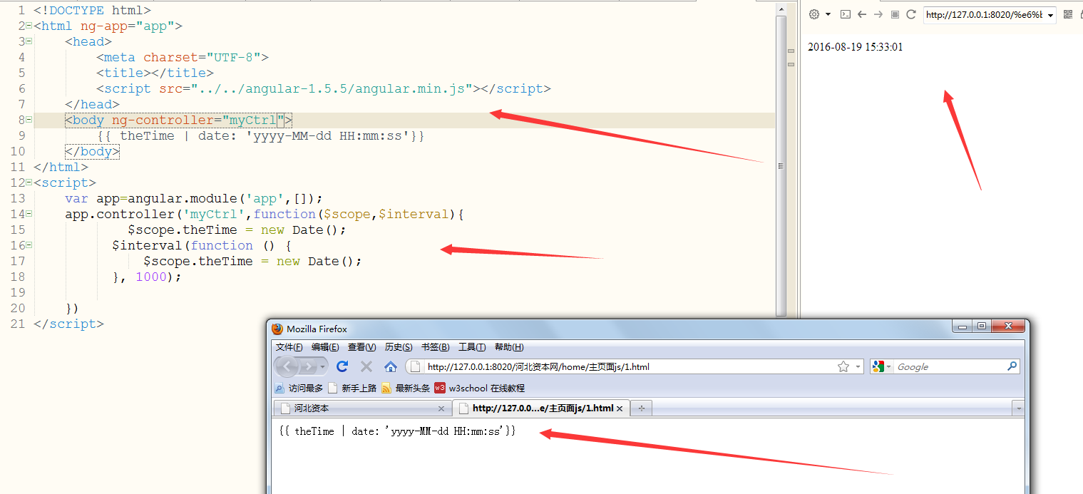Click the 1000 interval value on line 18

pyautogui.click(x=151, y=277)
